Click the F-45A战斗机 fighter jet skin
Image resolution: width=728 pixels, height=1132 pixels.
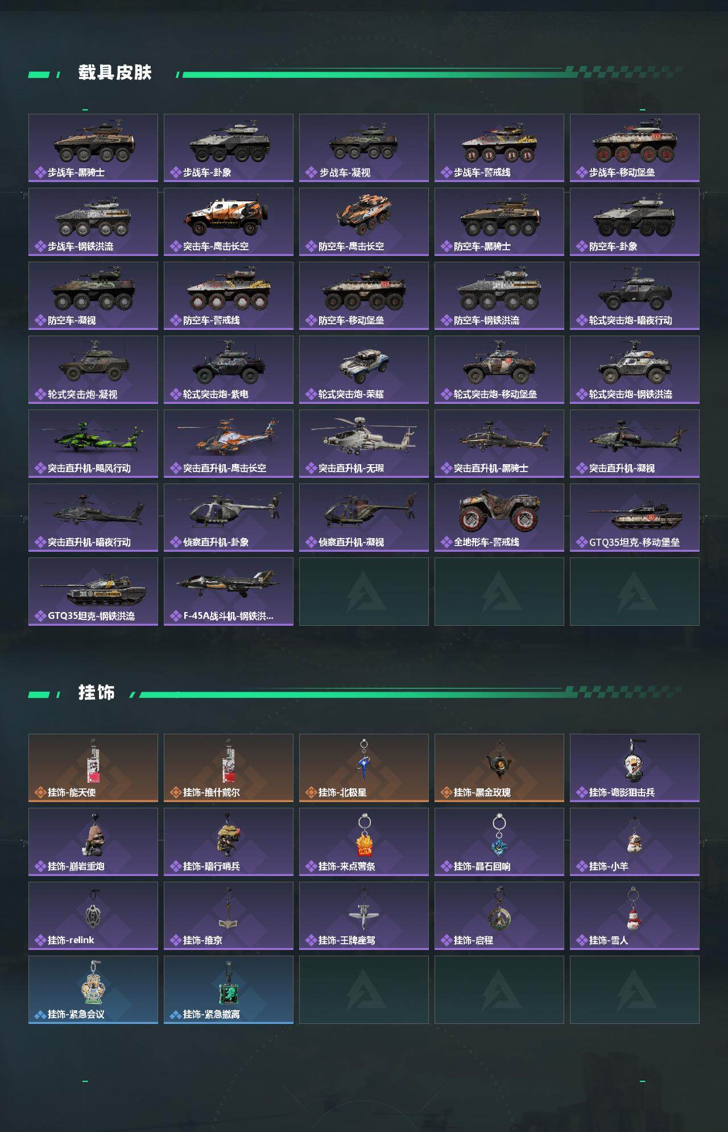click(229, 592)
